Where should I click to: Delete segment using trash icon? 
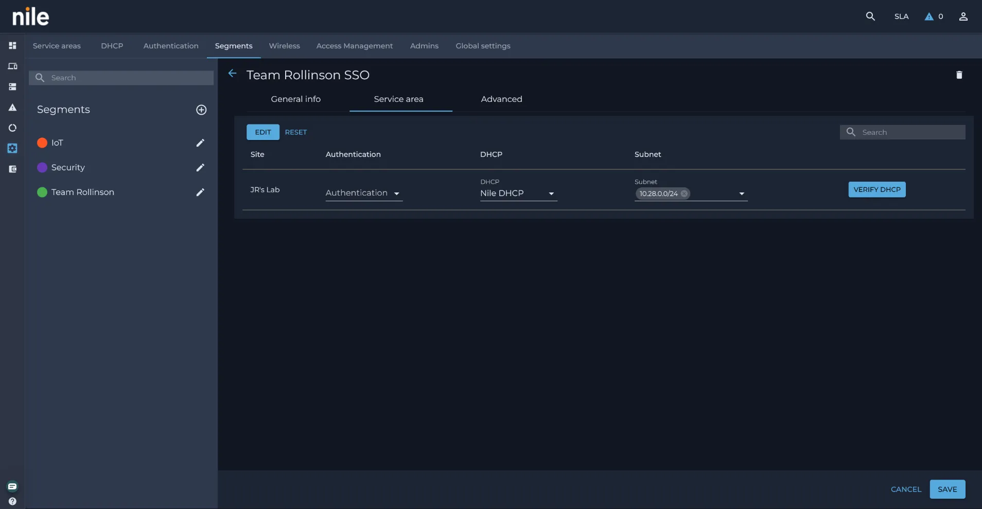959,75
